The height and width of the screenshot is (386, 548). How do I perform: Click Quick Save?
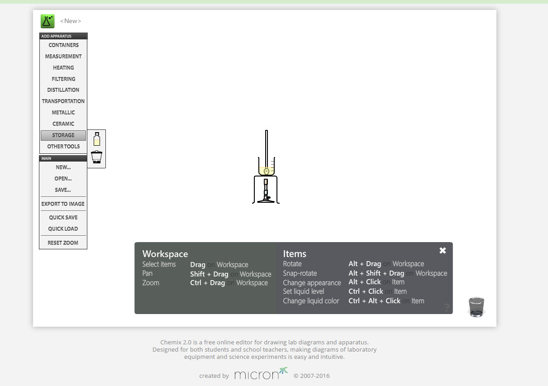(63, 218)
